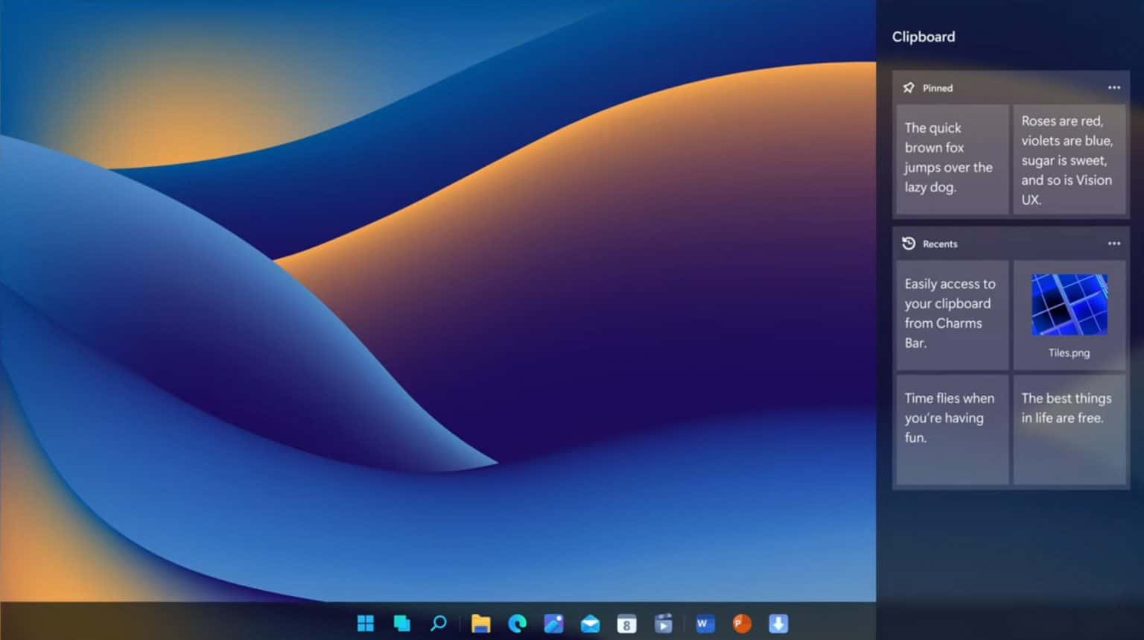Launch PowerPoint from the taskbar

pos(742,623)
